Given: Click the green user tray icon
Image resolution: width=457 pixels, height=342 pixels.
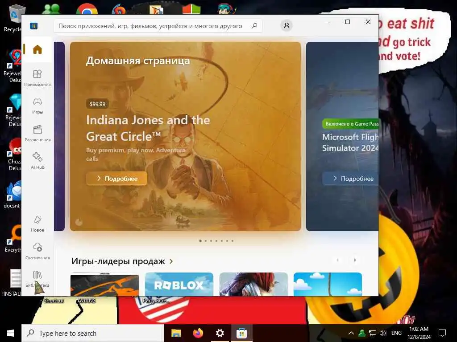Looking at the screenshot, I should (361, 333).
